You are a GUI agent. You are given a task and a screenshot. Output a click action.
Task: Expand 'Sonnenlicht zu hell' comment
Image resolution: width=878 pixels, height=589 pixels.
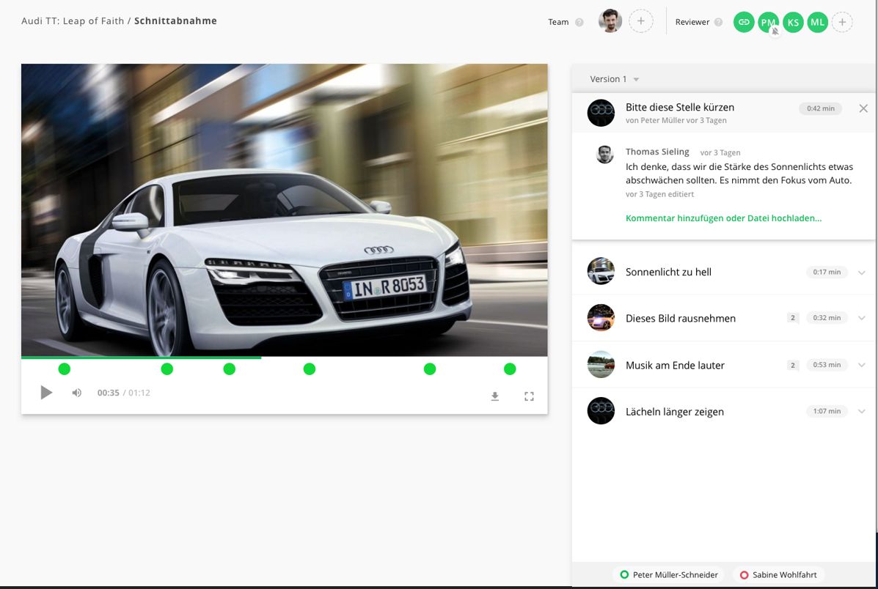[x=862, y=273]
